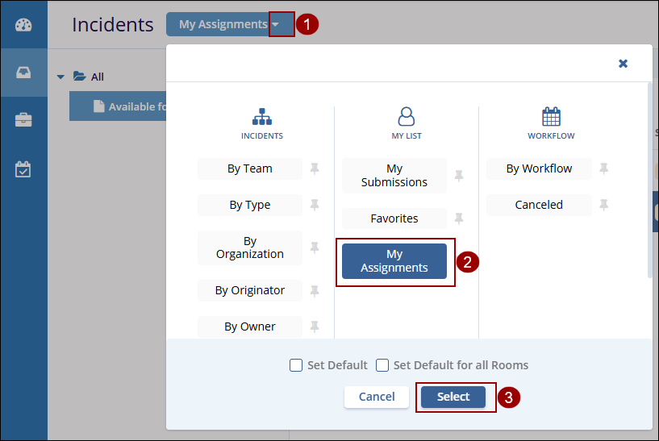Open the briefcase icon in sidebar
Image resolution: width=659 pixels, height=441 pixels.
[23, 121]
